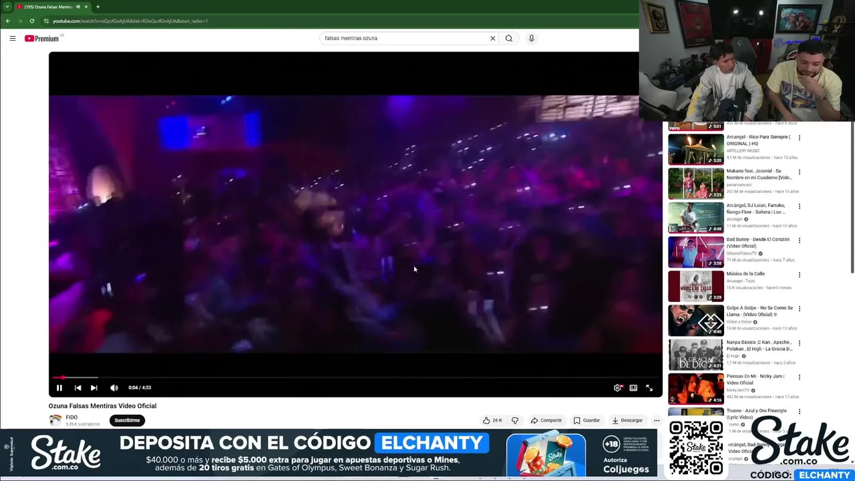Open options for Golpe A Golpe video

799,309
